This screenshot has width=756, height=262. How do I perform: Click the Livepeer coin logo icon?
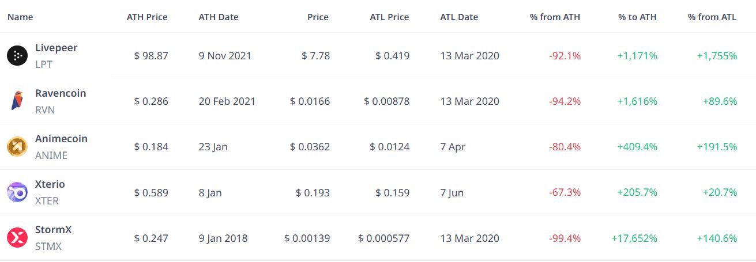click(17, 56)
